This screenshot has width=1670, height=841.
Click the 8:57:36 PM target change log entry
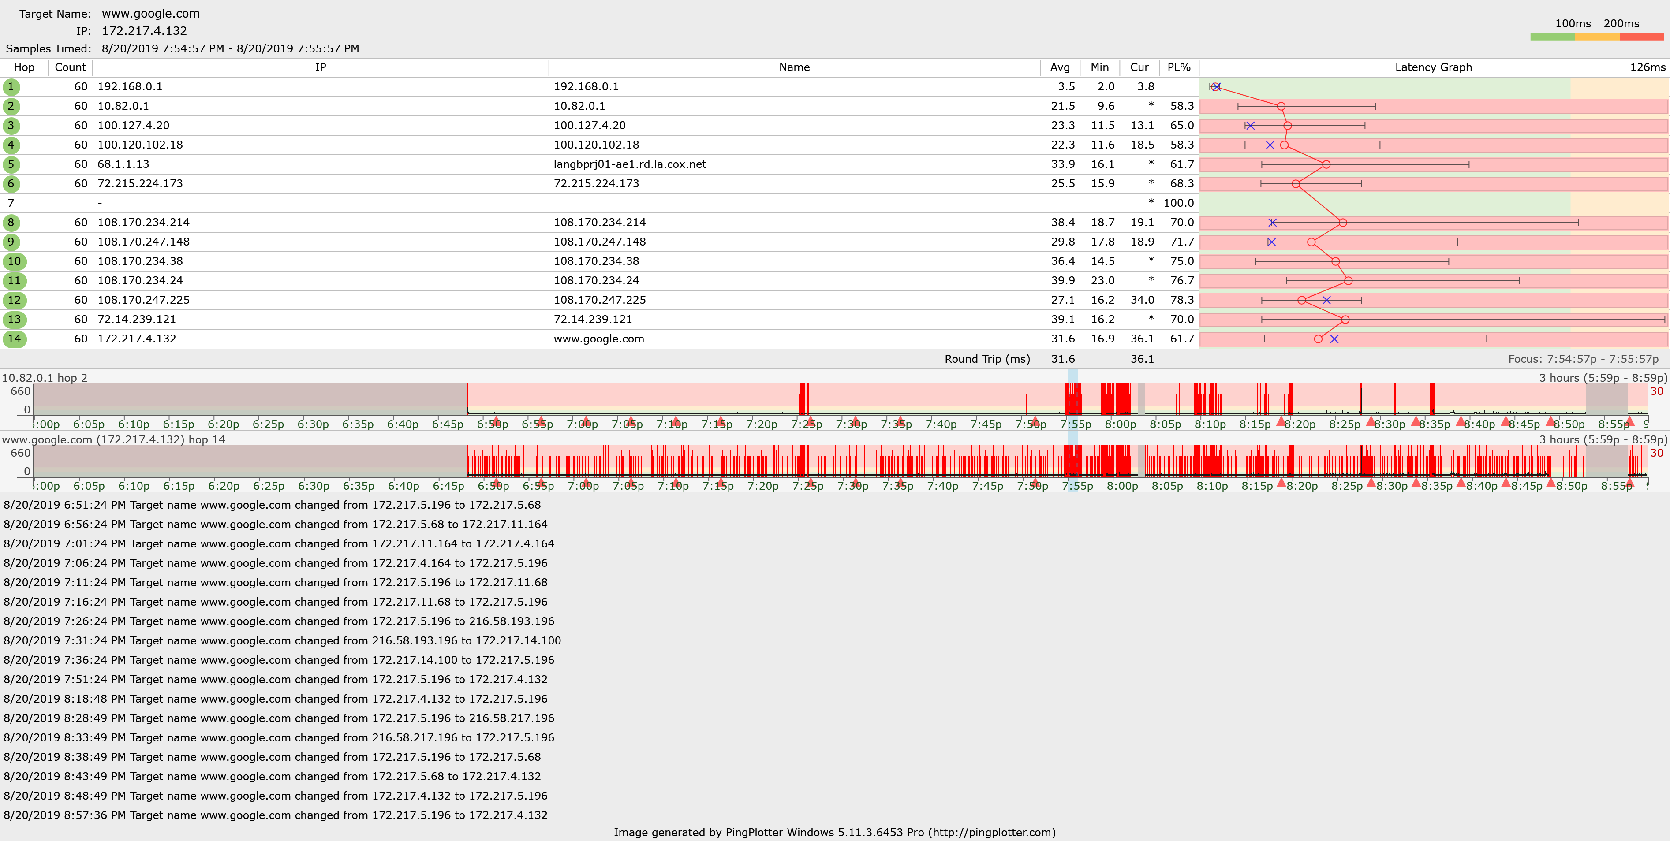276,815
